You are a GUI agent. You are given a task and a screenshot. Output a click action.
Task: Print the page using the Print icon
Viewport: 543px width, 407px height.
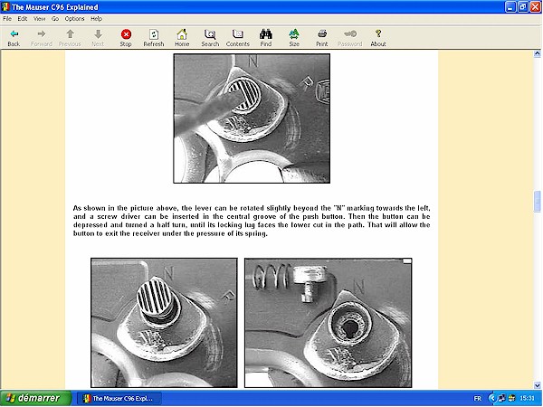pos(321,34)
